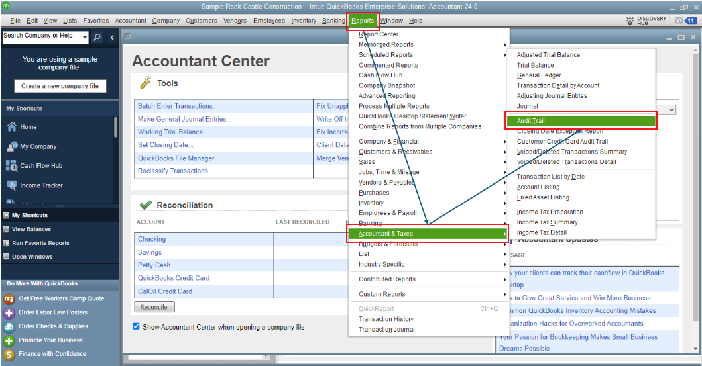Open Reclassify Transactions link
Image resolution: width=702 pixels, height=366 pixels.
tap(173, 171)
